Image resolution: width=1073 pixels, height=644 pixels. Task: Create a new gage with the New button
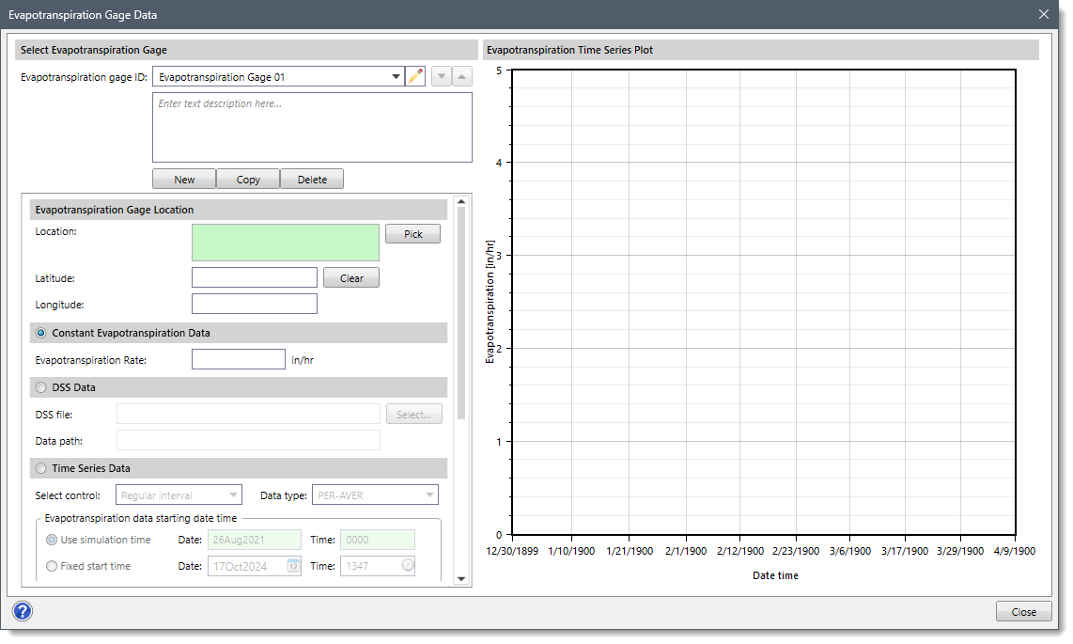(x=183, y=179)
